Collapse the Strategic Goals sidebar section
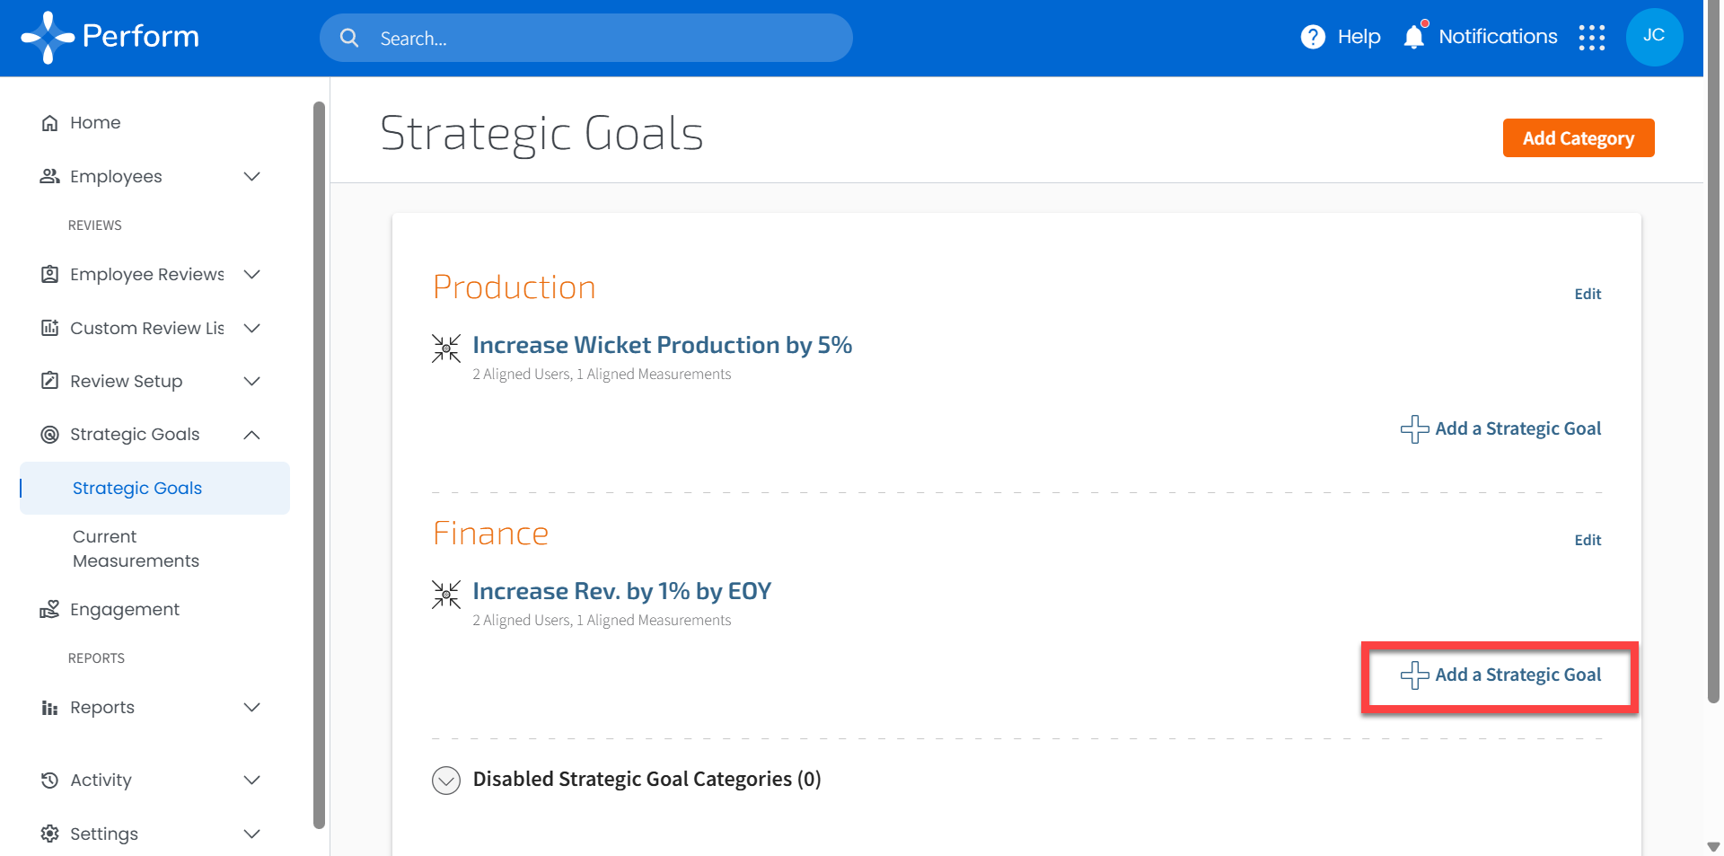This screenshot has height=856, width=1724. point(252,435)
